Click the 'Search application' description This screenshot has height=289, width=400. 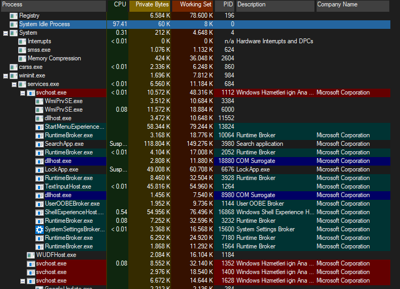[260, 144]
